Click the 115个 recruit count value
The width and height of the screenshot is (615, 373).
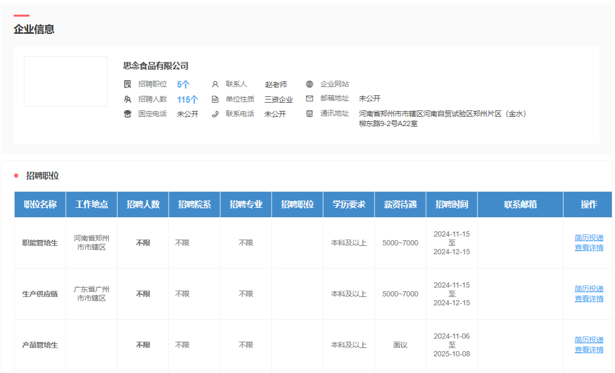point(187,100)
